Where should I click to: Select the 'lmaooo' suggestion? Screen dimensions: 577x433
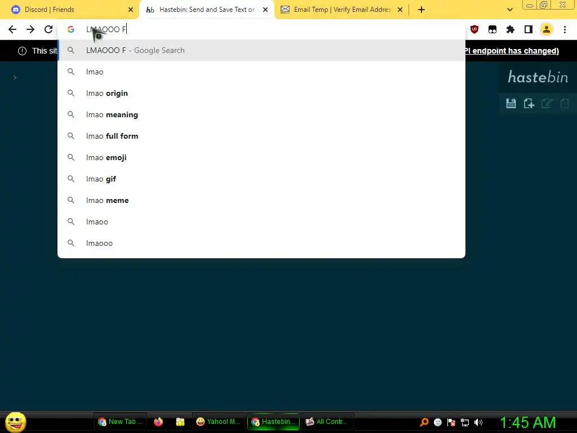coord(261,243)
